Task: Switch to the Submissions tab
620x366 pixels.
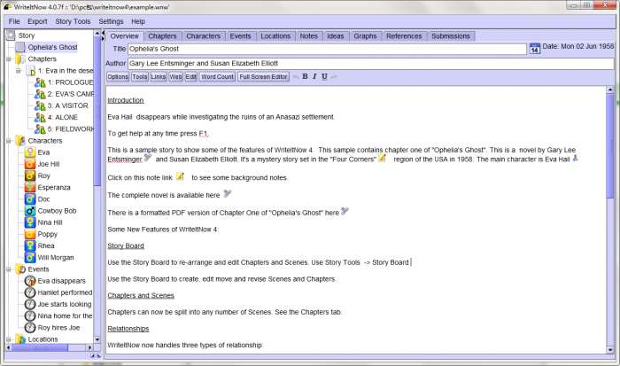Action: 451,36
